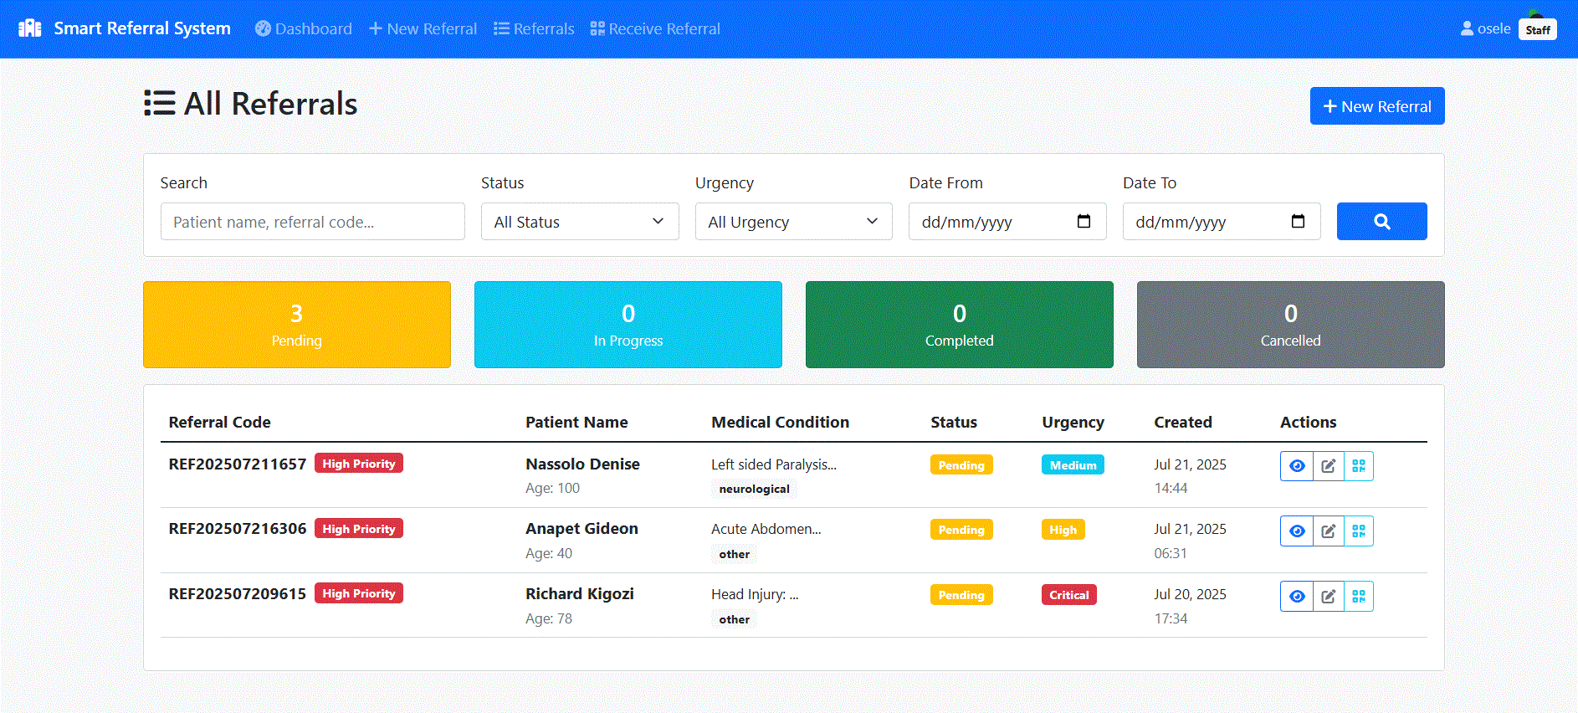This screenshot has height=713, width=1578.
Task: Click the list icon beside All Referrals heading
Action: click(x=159, y=103)
